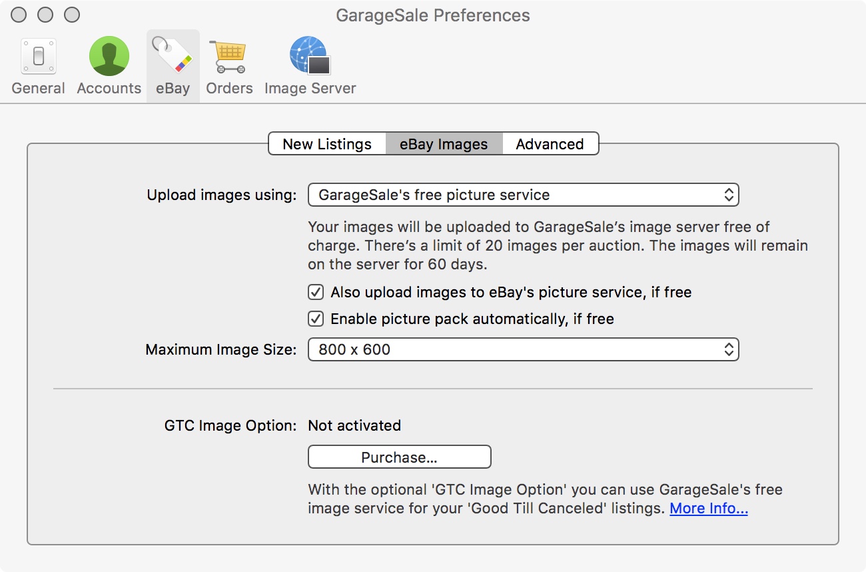Go to the Advanced tab

[x=550, y=144]
